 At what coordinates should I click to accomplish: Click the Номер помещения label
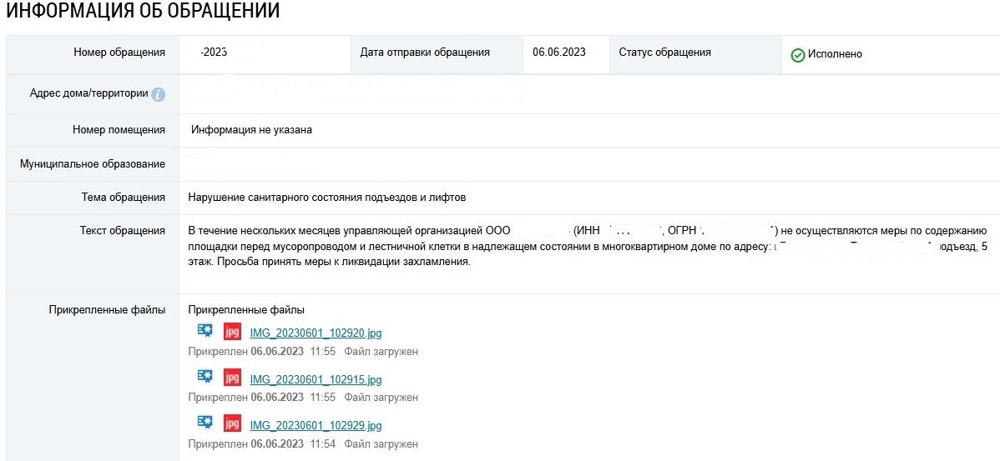click(119, 130)
